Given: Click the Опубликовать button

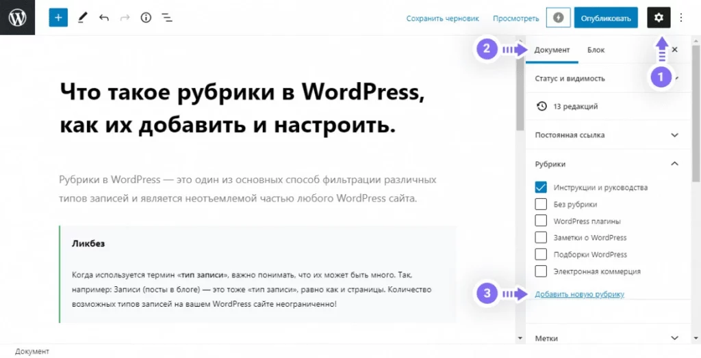Looking at the screenshot, I should (606, 18).
